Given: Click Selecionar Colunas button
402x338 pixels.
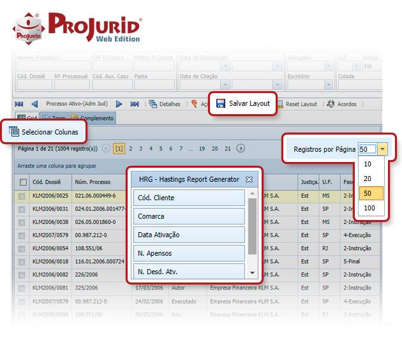Looking at the screenshot, I should 43,133.
